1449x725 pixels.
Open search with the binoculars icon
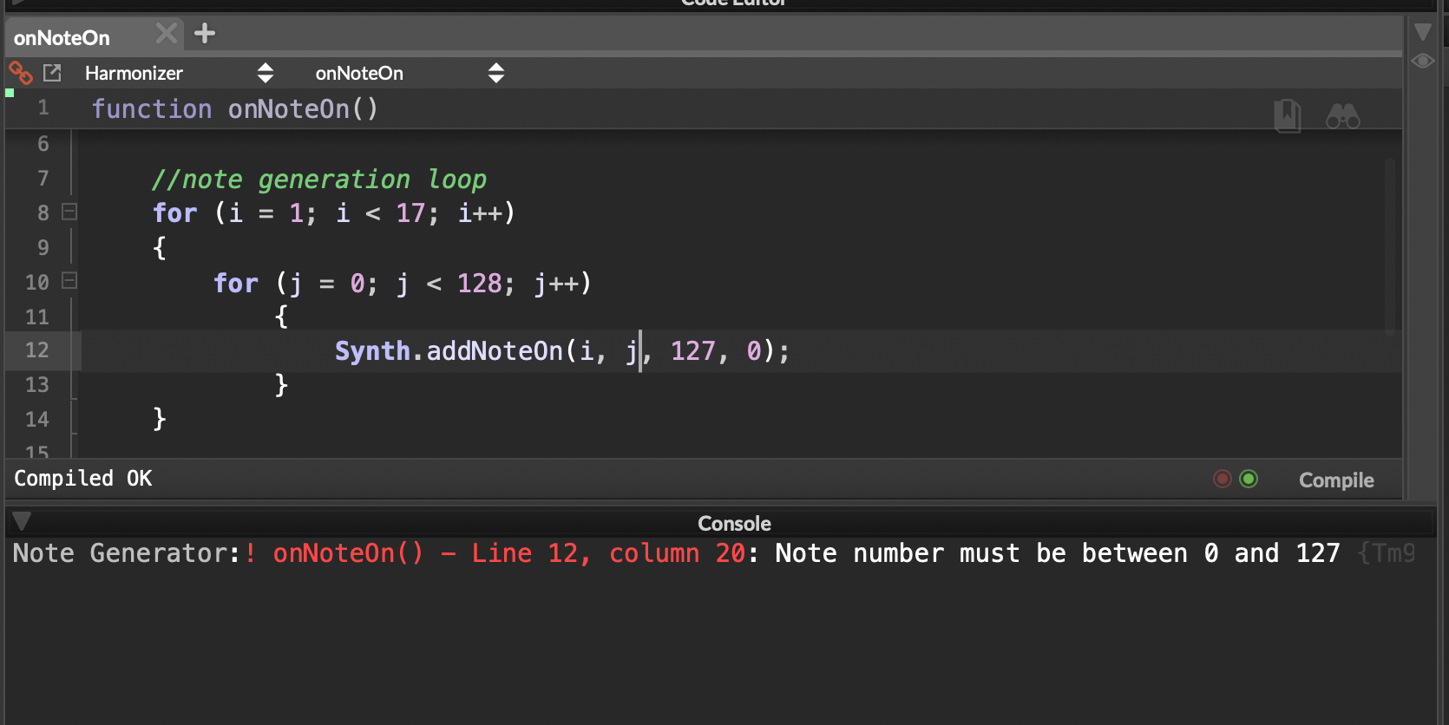tap(1343, 115)
